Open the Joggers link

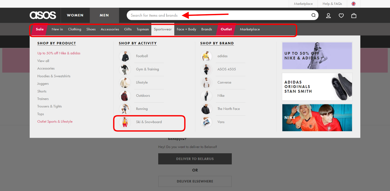(x=43, y=84)
